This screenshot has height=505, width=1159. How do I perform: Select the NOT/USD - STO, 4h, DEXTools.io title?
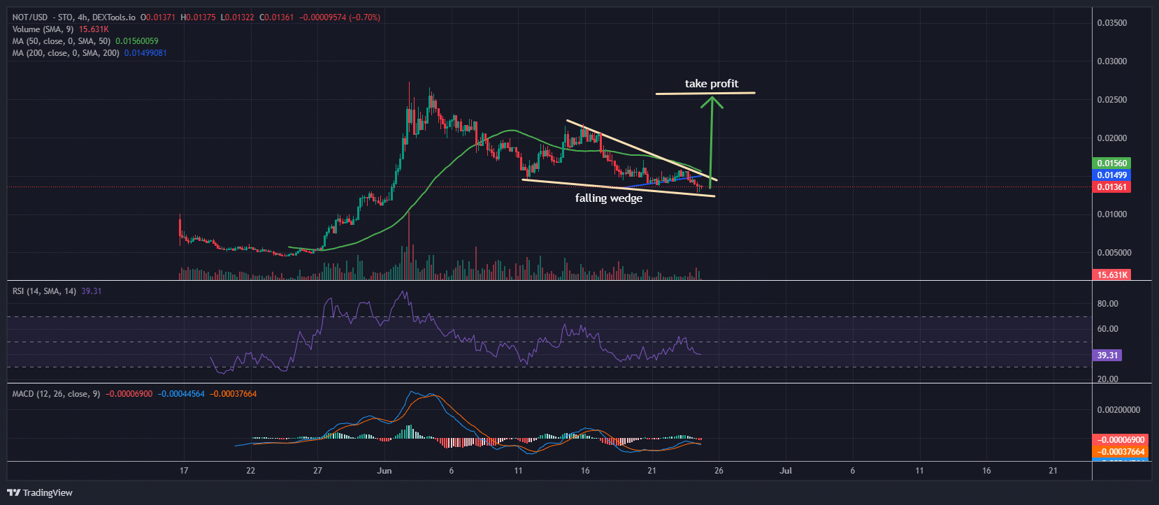[74, 17]
